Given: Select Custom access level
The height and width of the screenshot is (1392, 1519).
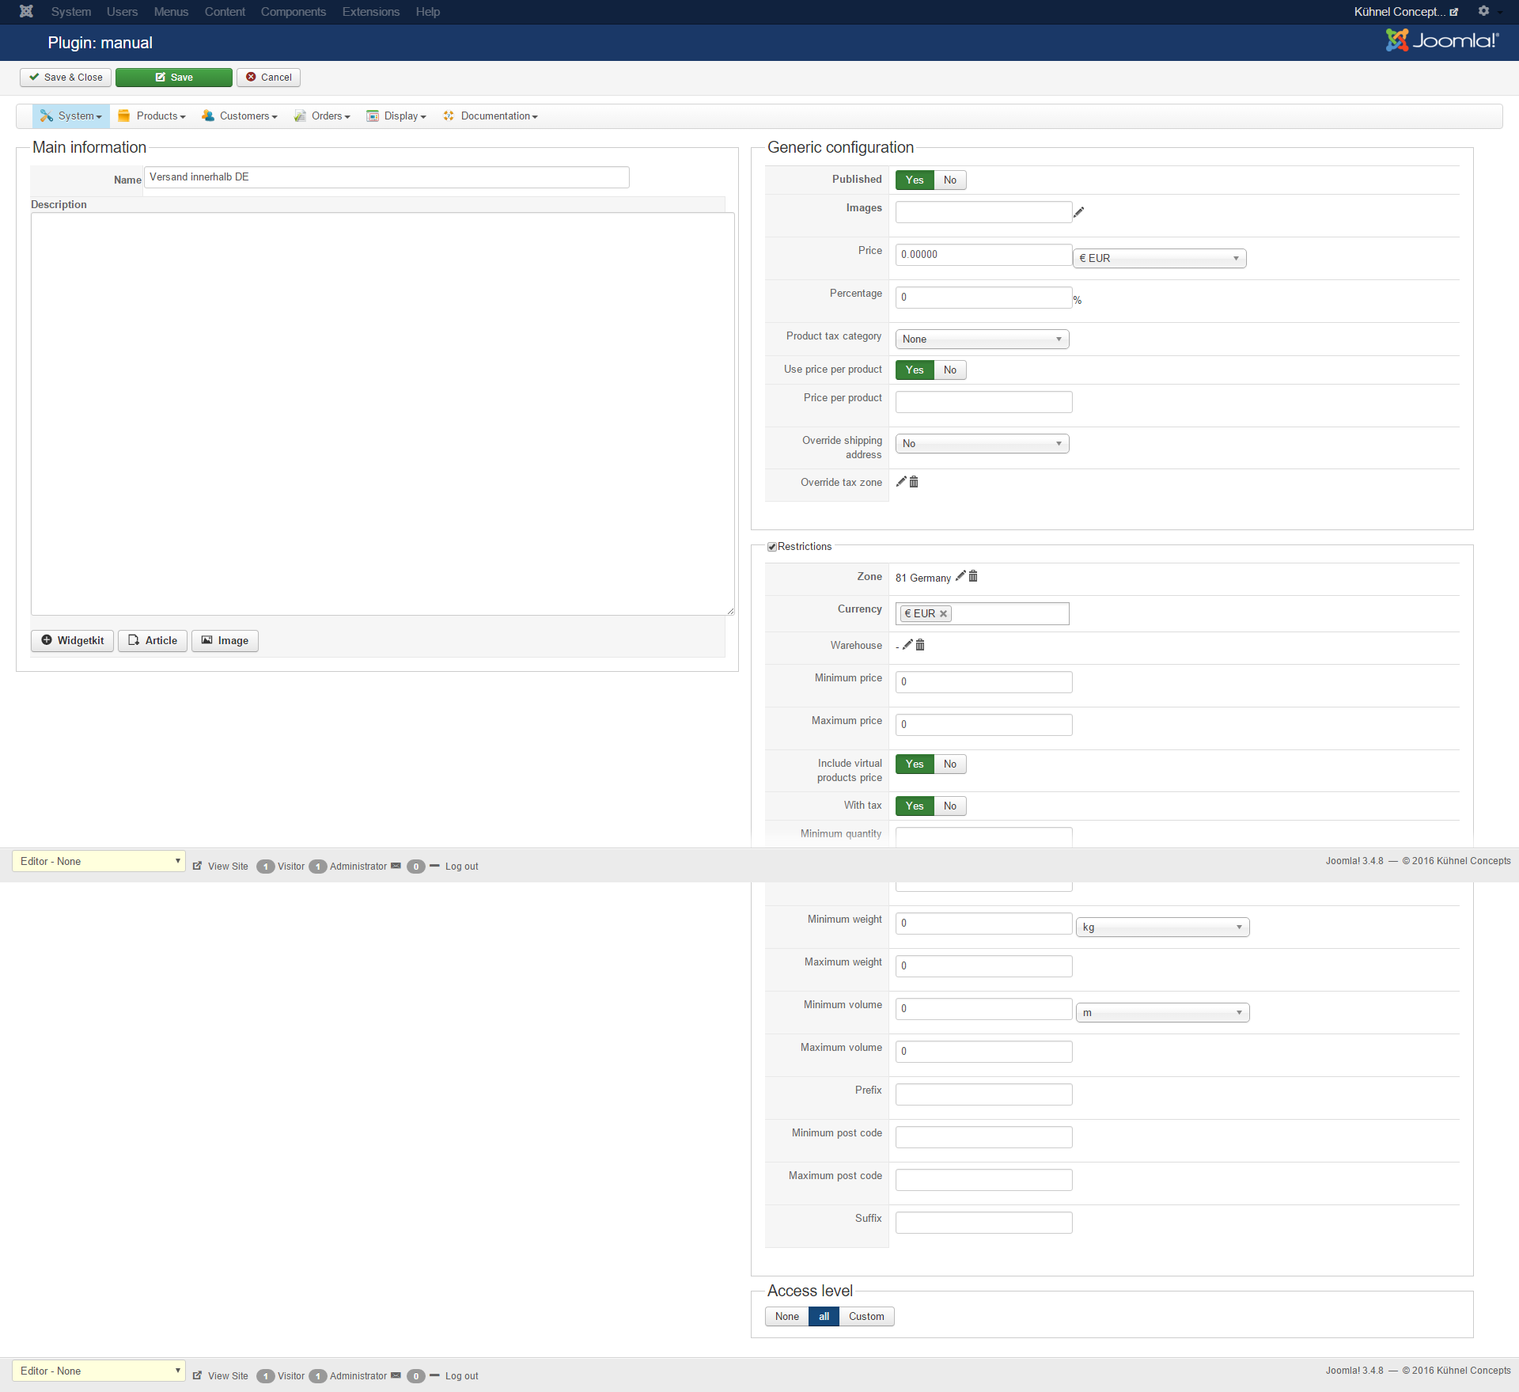Looking at the screenshot, I should click(866, 1317).
